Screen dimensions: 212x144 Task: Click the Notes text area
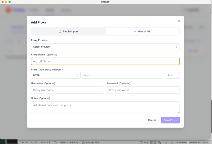[x=105, y=107]
